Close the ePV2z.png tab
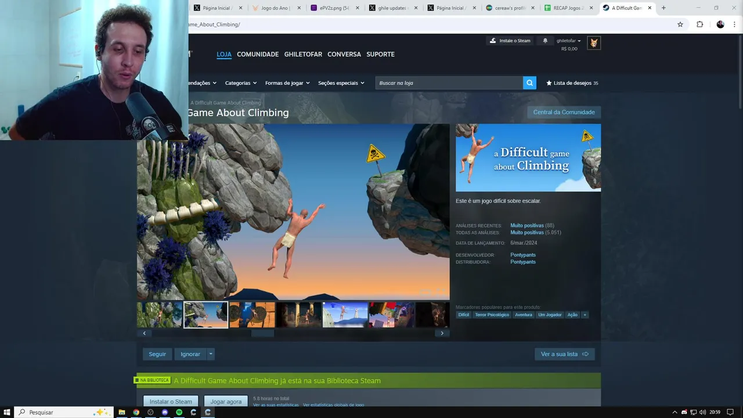The width and height of the screenshot is (743, 418). [x=357, y=8]
